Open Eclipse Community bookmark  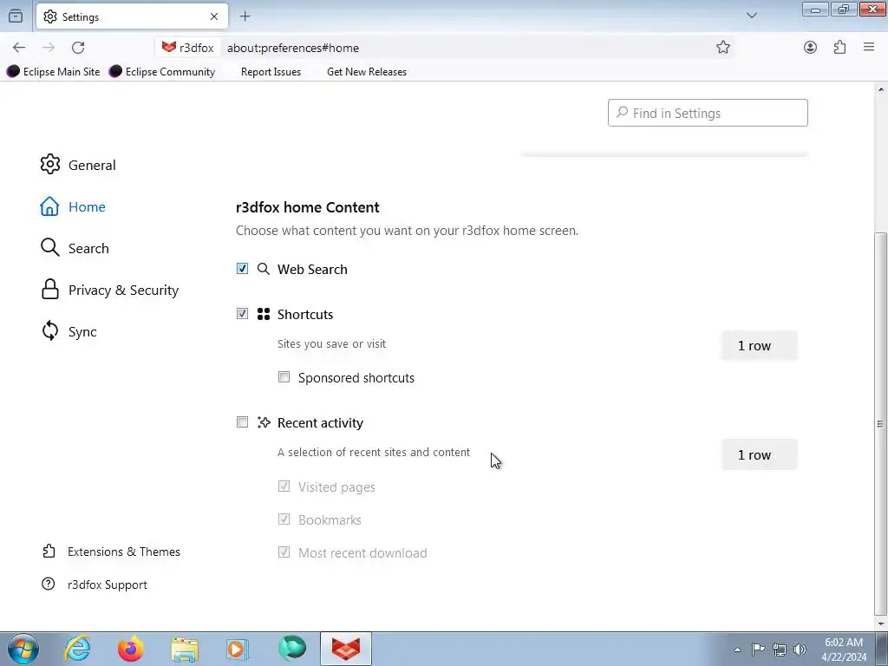click(x=162, y=71)
